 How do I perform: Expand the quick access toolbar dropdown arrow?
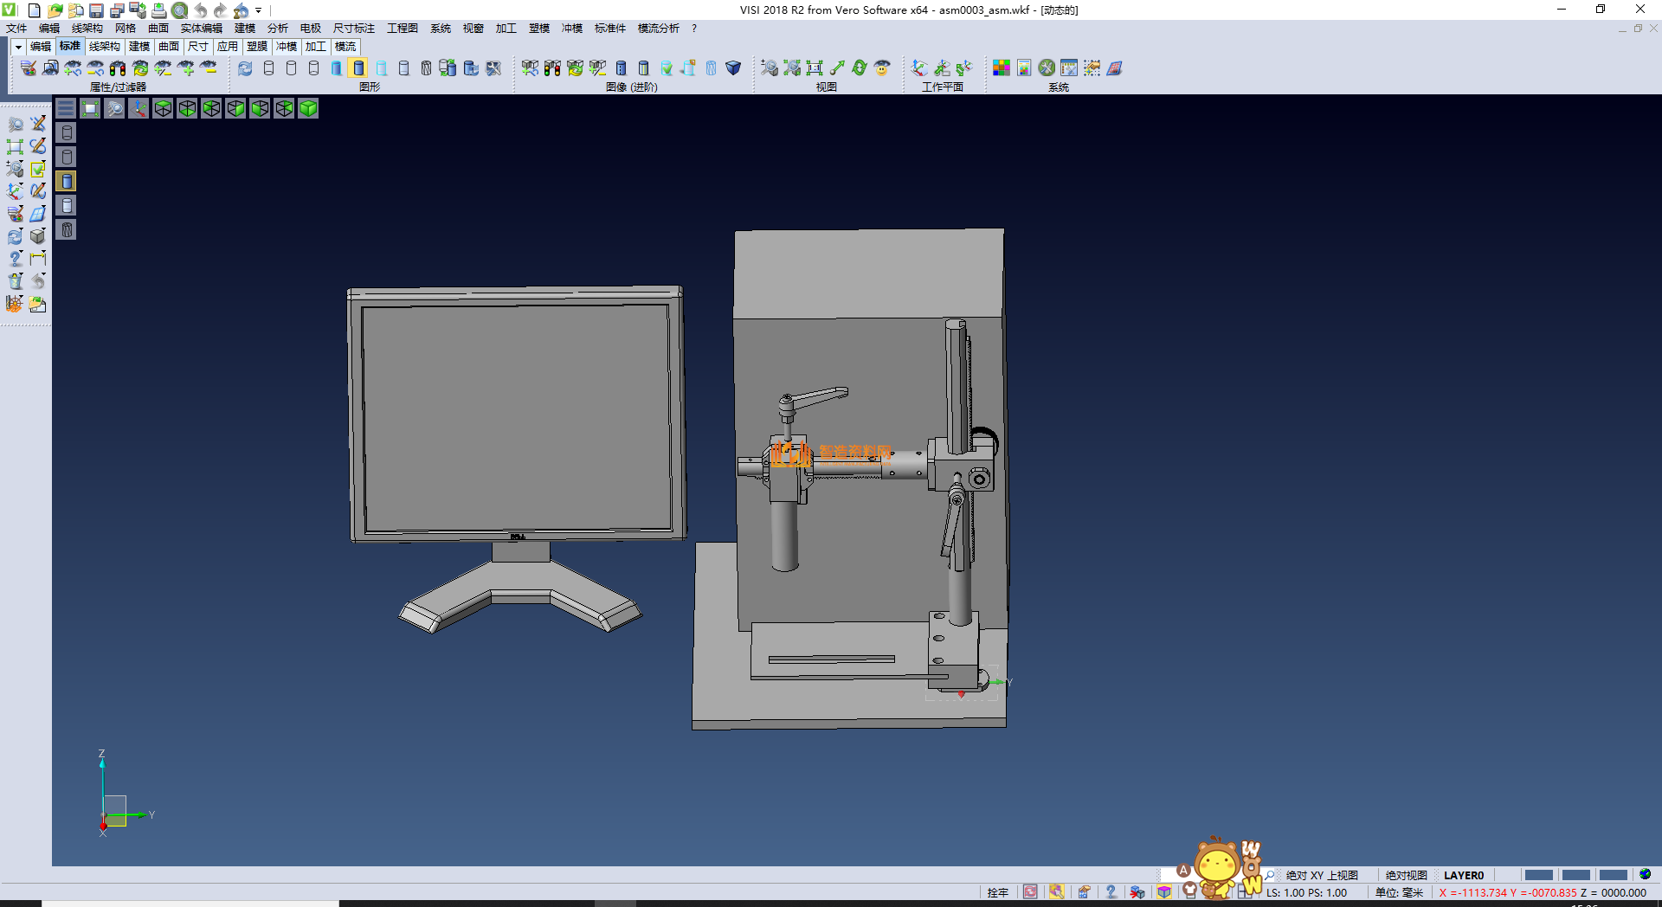pos(259,10)
